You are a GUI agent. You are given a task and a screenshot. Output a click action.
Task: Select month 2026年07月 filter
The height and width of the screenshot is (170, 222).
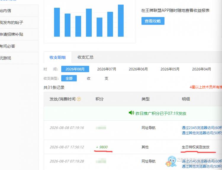pyautogui.click(x=107, y=69)
